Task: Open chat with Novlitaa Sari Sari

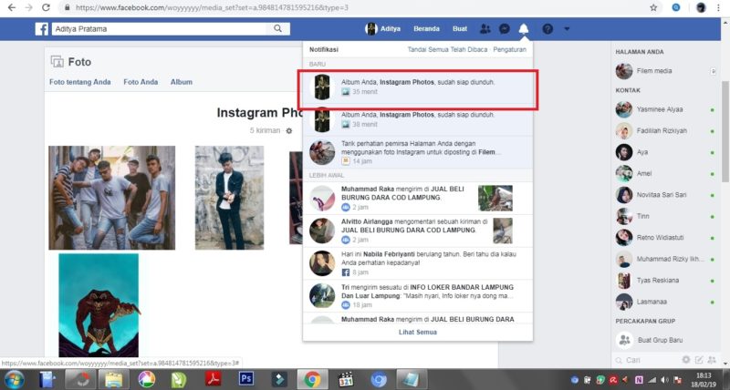Action: pyautogui.click(x=663, y=195)
